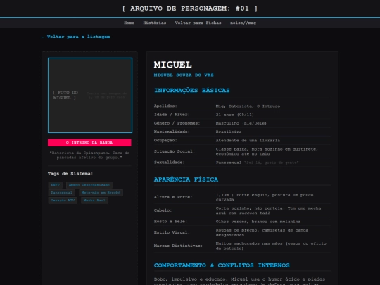Select the Mecha Azul tag
Viewport: 380px width, 285px height.
94,201
